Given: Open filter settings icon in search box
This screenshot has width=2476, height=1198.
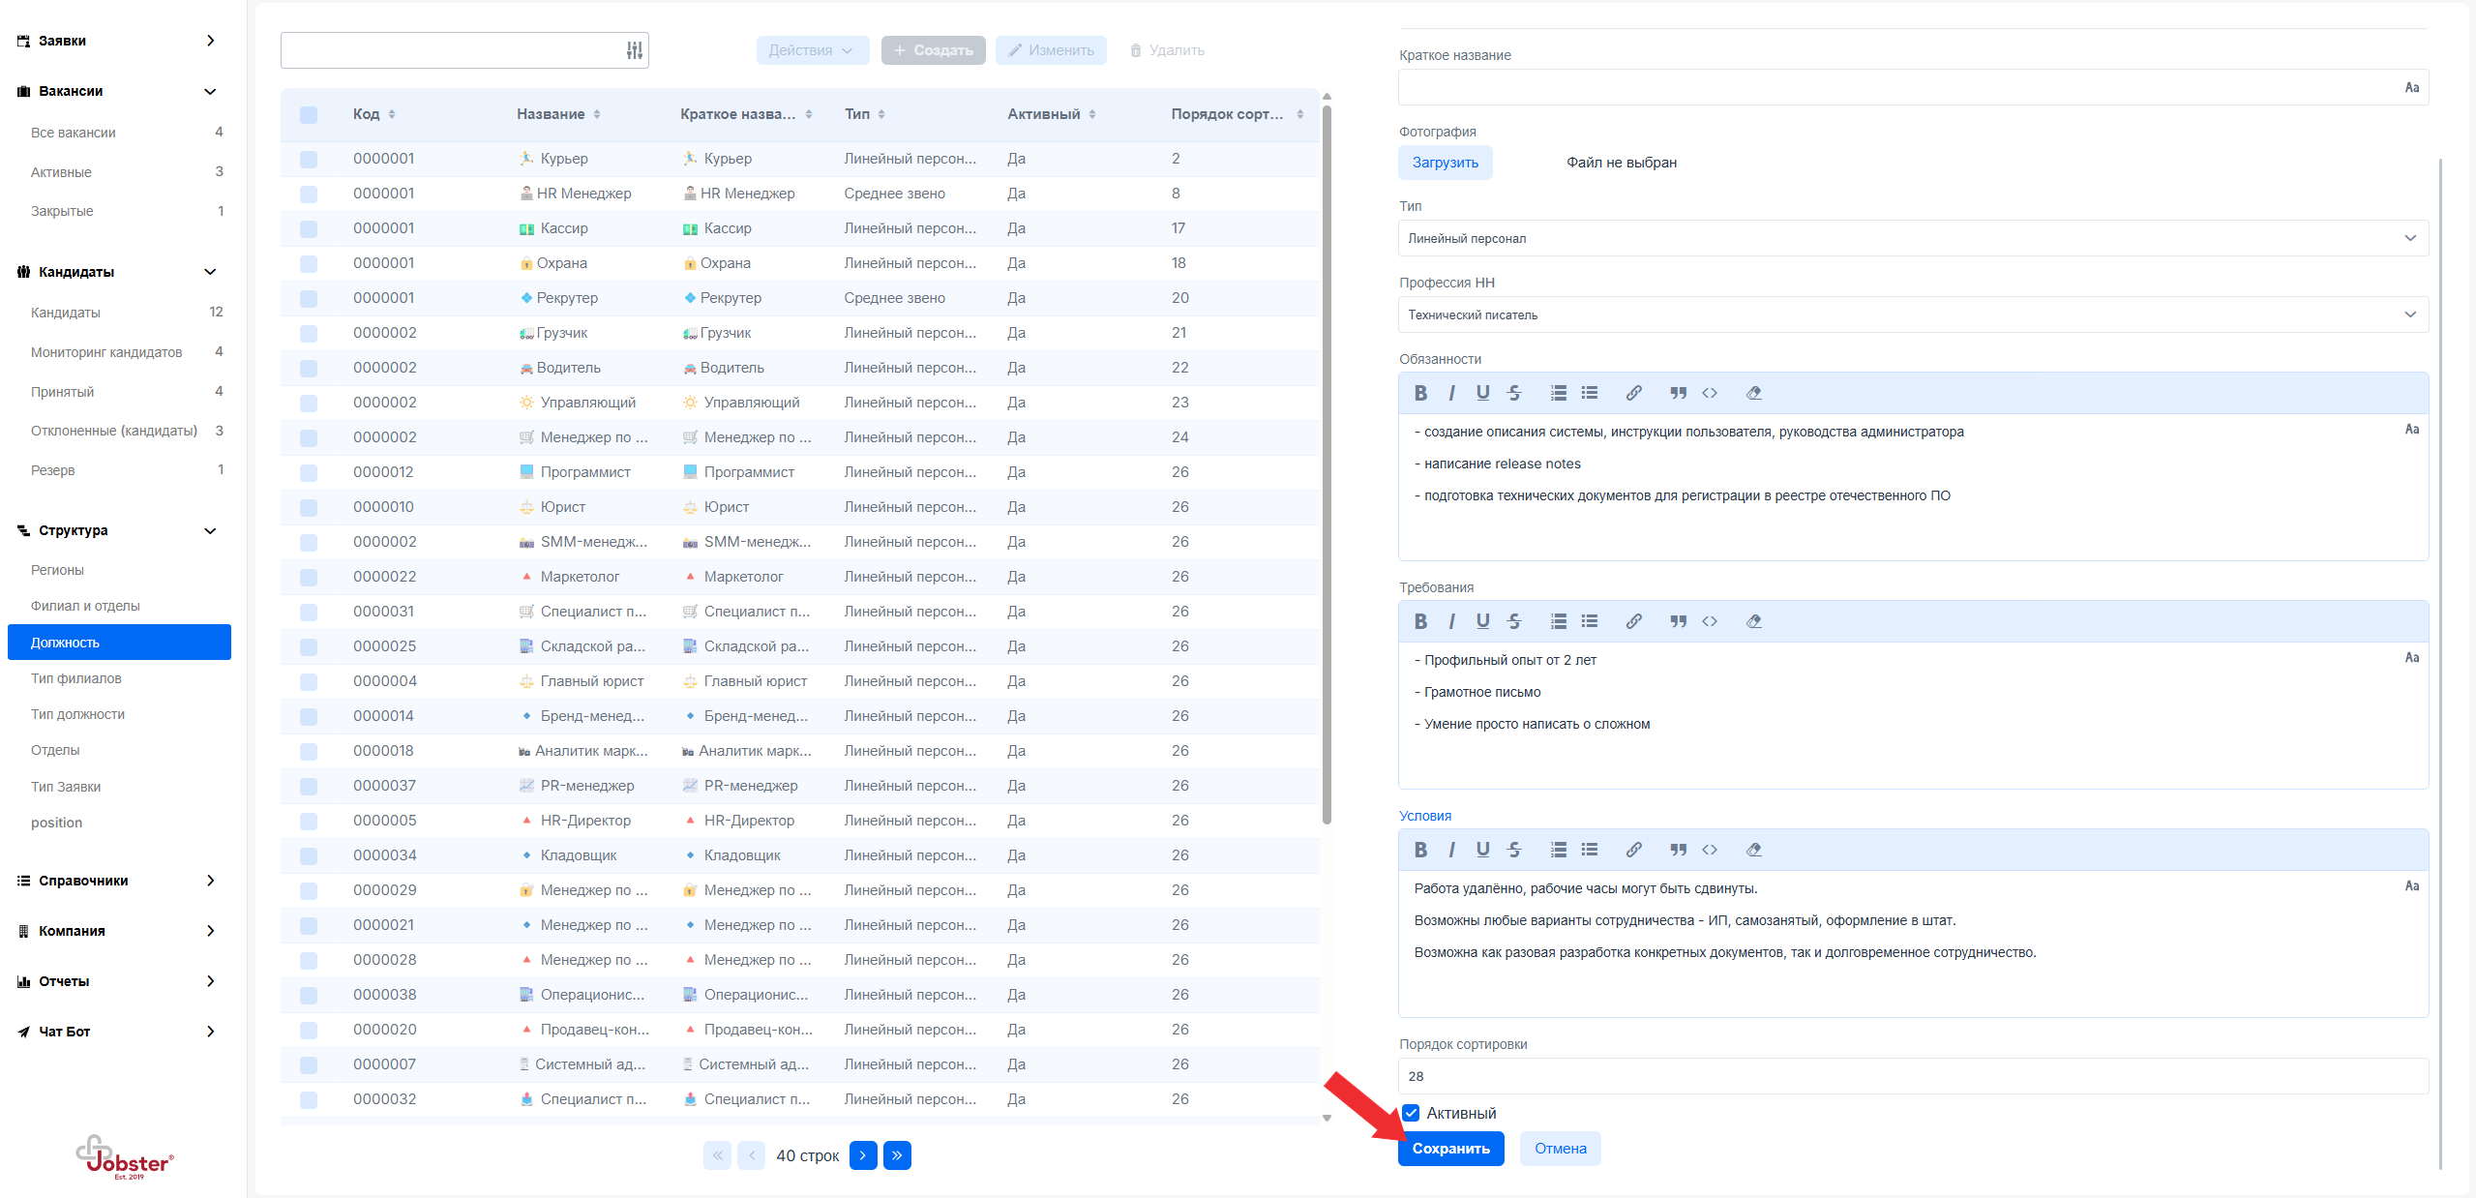Looking at the screenshot, I should click(x=634, y=50).
